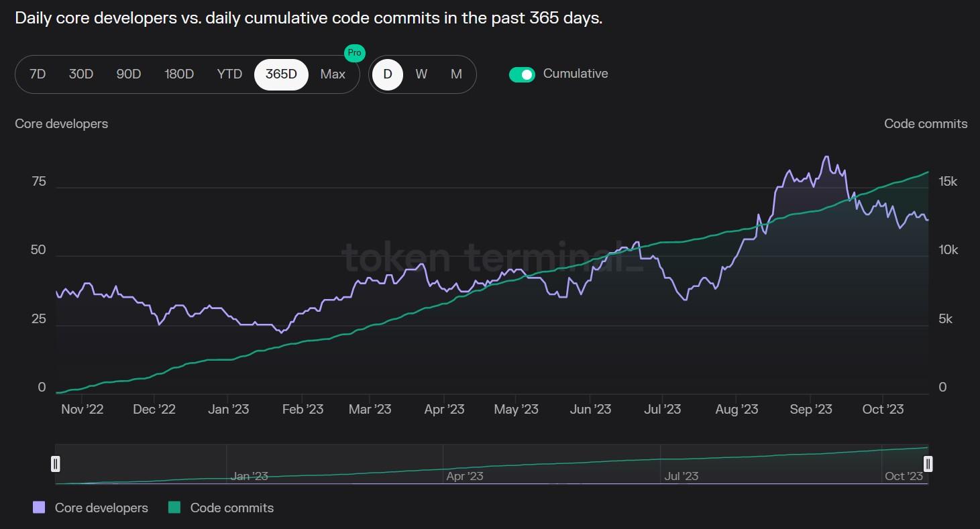
Task: Click the Code commits legend label
Action: 232,508
